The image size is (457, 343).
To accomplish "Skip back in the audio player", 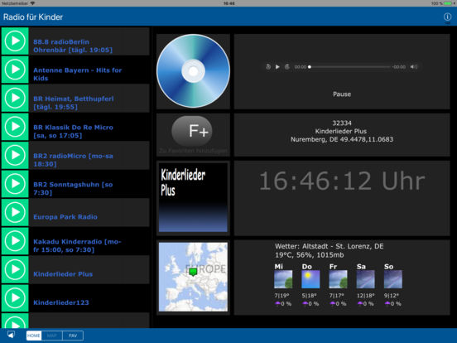I will coord(268,67).
